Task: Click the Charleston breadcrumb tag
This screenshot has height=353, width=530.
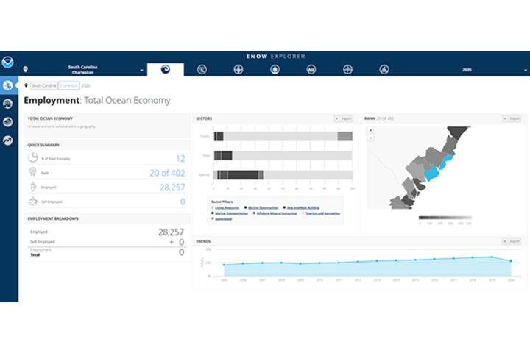Action: (x=68, y=85)
